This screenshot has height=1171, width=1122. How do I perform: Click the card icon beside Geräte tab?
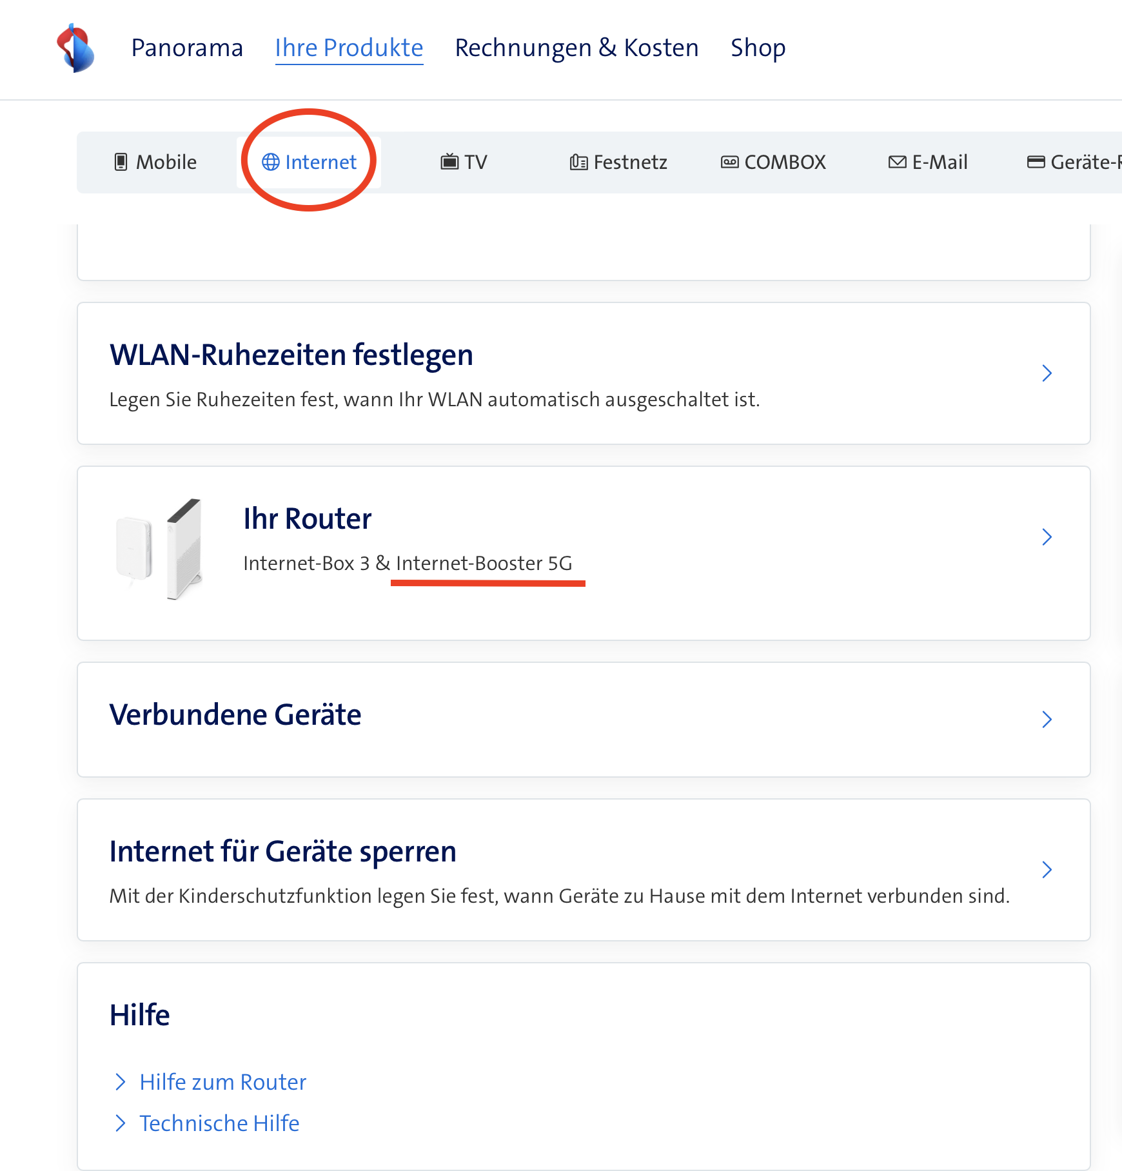point(1036,162)
